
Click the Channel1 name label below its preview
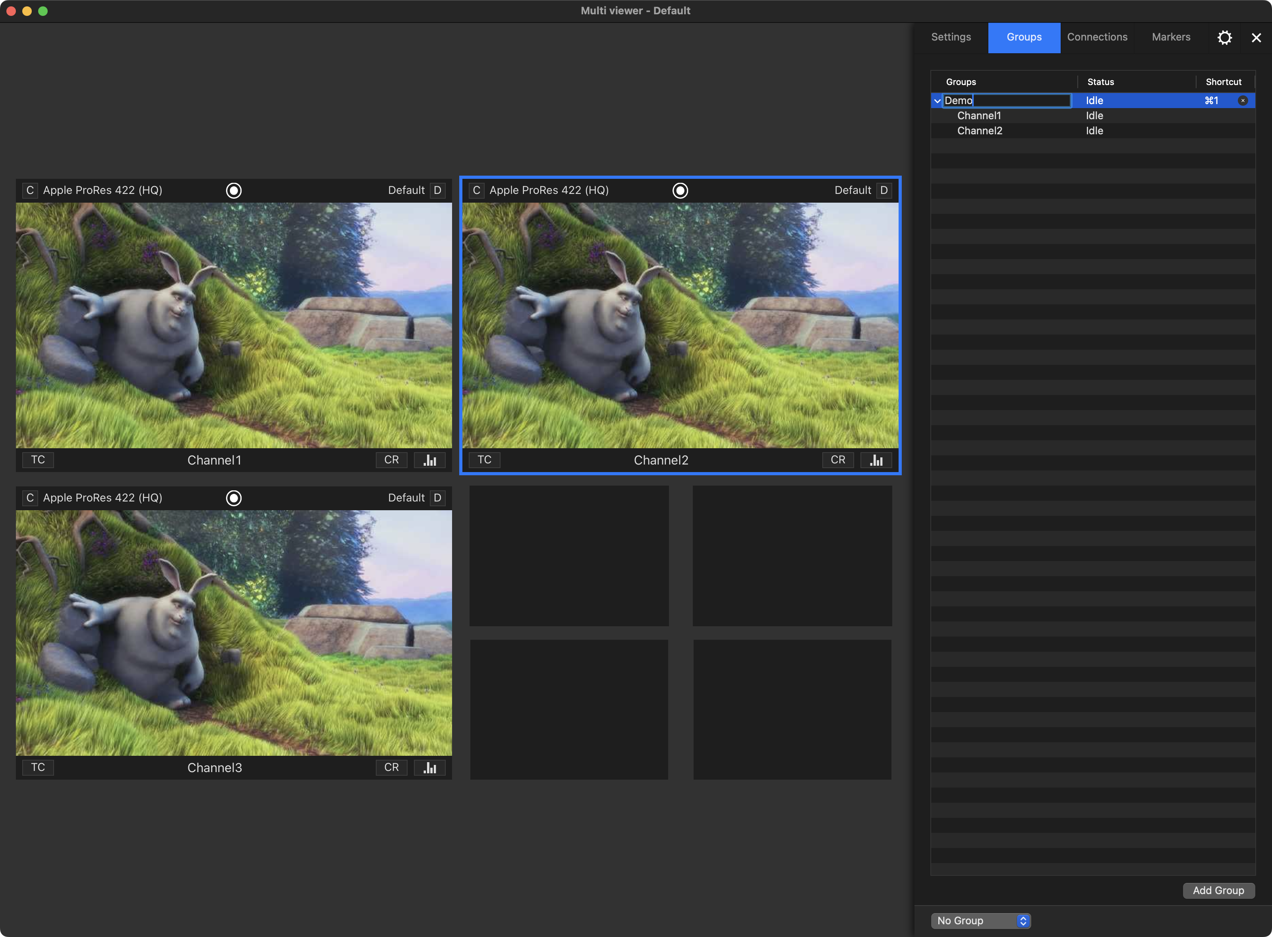coord(215,461)
